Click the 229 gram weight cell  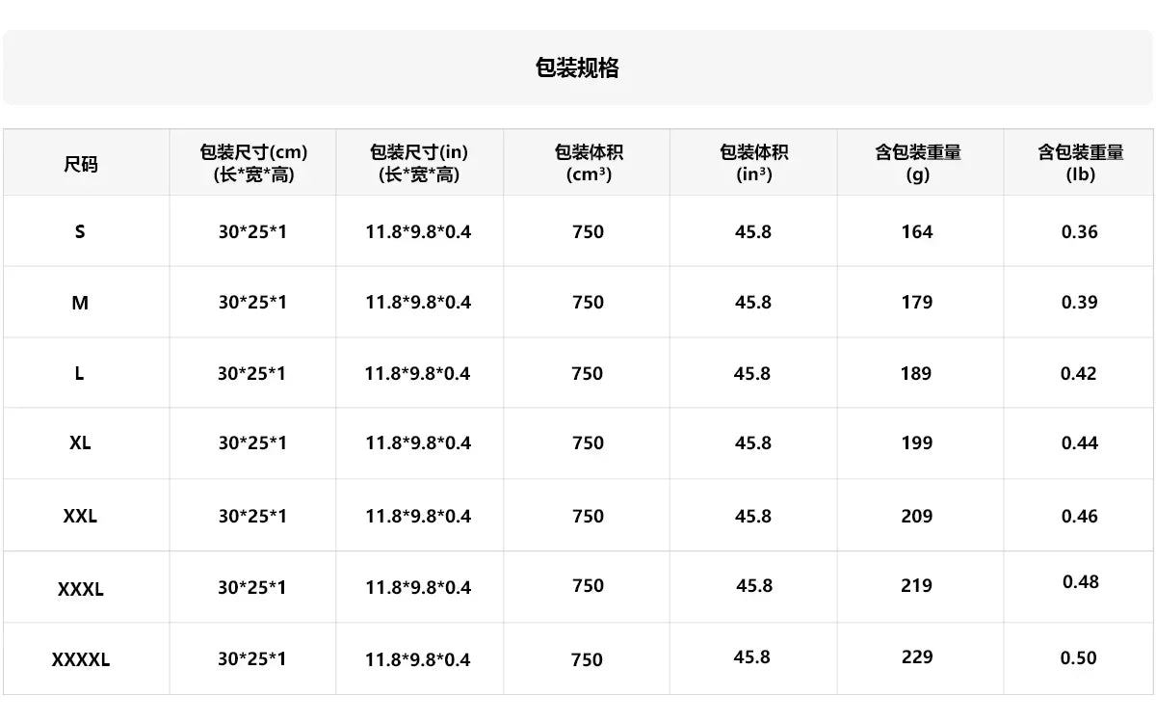coord(917,656)
